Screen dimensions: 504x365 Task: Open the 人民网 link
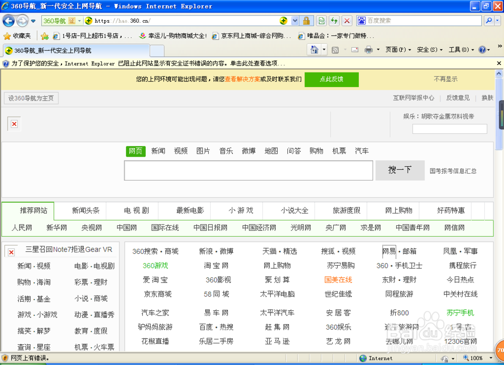(22, 228)
